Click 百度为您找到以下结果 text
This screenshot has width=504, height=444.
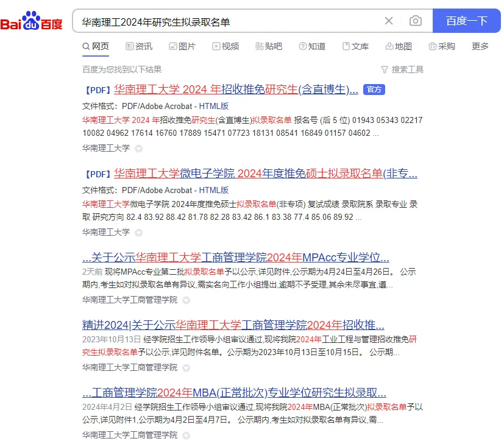pos(122,69)
